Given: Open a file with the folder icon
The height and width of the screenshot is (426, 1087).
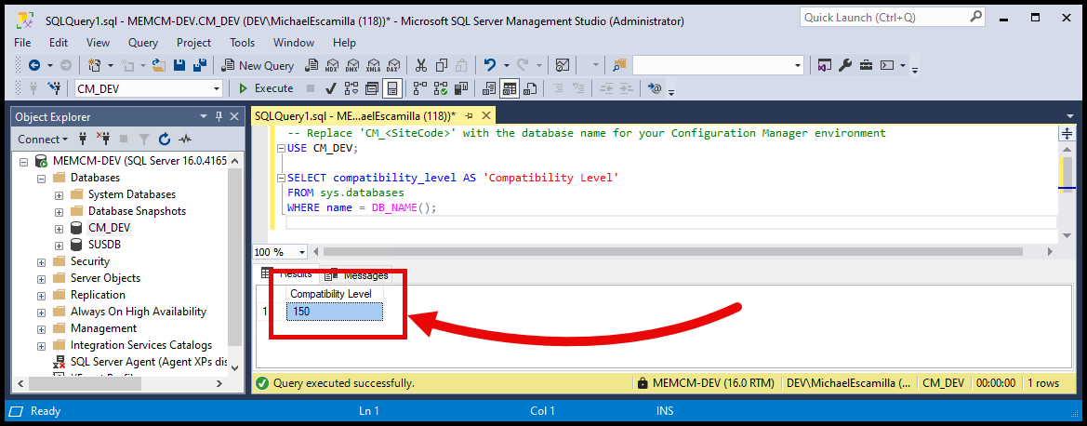Looking at the screenshot, I should pos(159,65).
